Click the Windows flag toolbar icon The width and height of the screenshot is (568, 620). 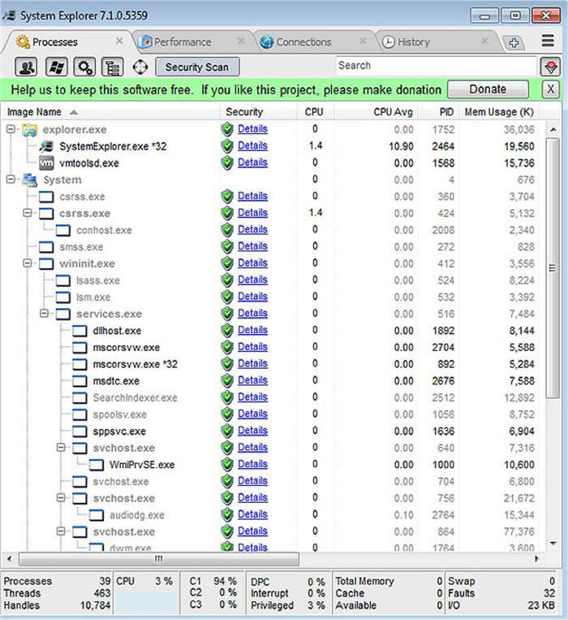pos(57,67)
